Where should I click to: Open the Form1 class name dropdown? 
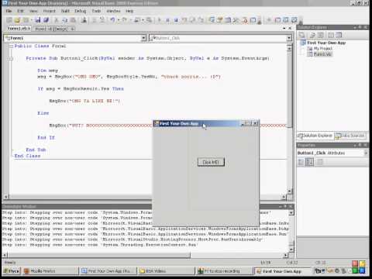(143, 38)
